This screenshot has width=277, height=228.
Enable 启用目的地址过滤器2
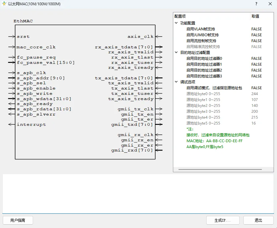[x=256, y=70]
